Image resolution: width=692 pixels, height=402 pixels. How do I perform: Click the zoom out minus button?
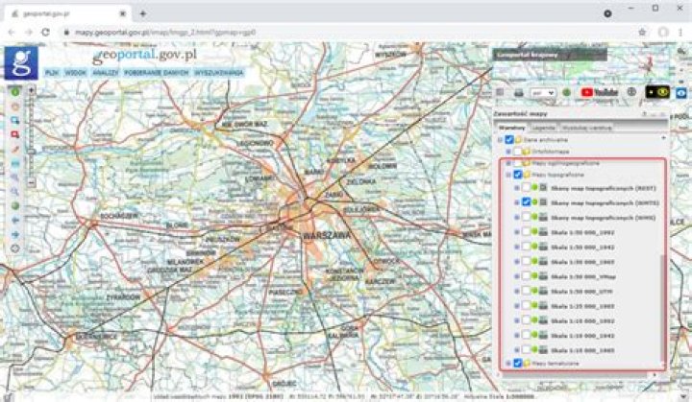coord(32,181)
